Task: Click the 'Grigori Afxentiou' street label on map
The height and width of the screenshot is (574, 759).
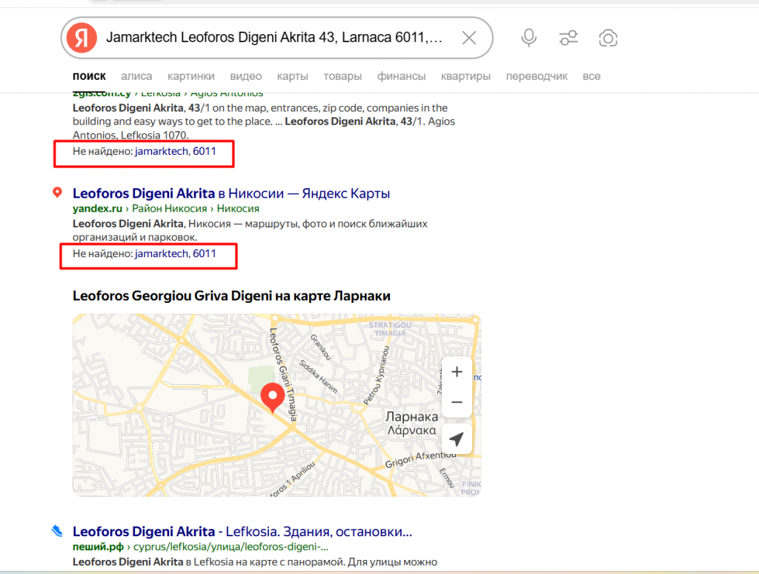Action: 420,459
